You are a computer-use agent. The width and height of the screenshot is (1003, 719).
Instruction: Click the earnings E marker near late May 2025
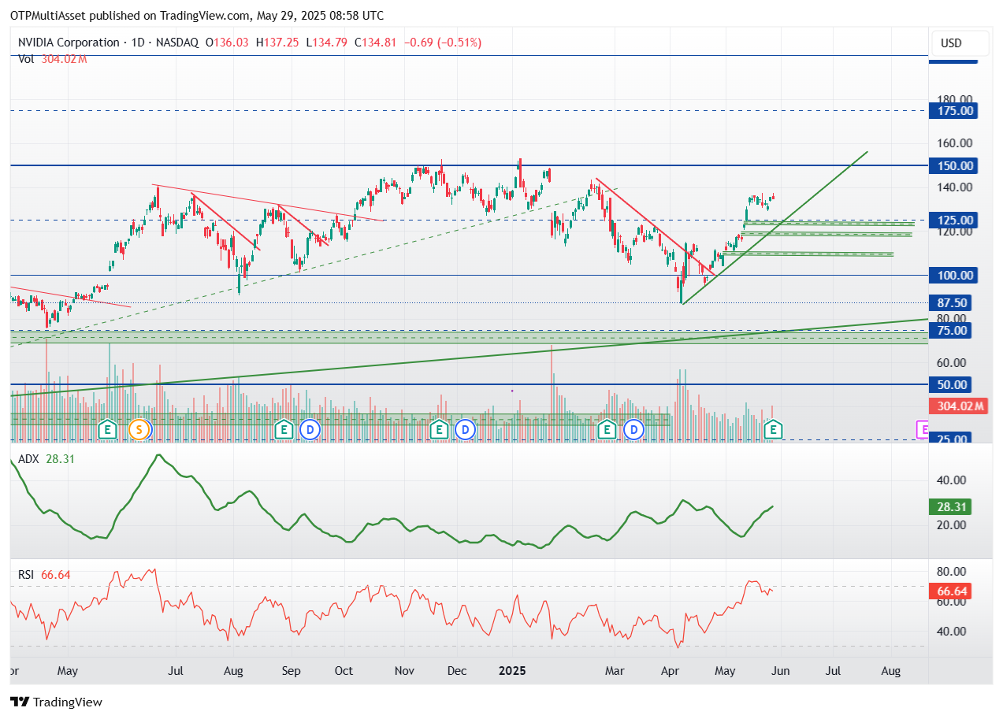(774, 429)
